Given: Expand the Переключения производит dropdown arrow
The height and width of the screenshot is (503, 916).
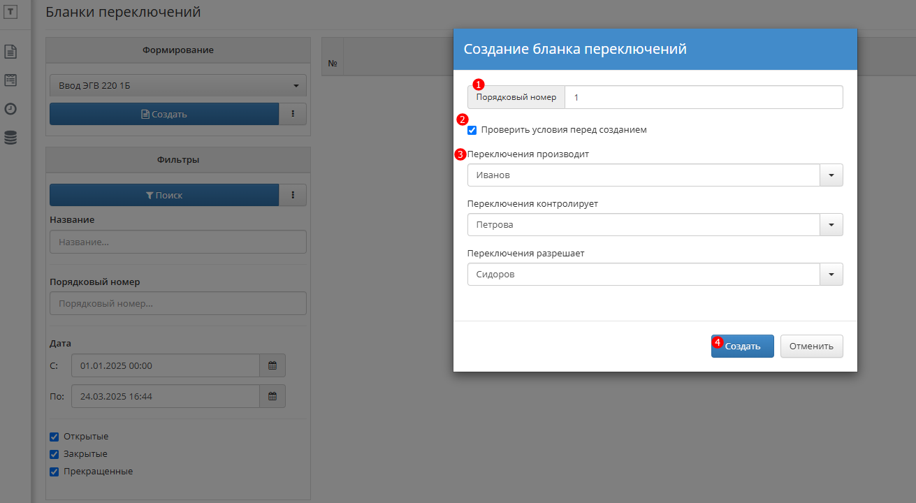Looking at the screenshot, I should pyautogui.click(x=831, y=175).
